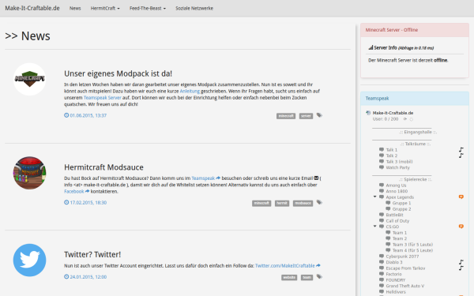Click the signal bars icon beside Server Info
The image size is (474, 296).
(x=371, y=47)
